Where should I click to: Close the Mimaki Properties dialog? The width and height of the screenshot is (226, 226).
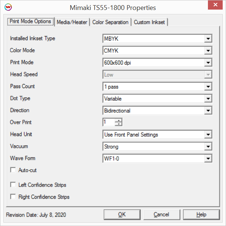[216, 7]
